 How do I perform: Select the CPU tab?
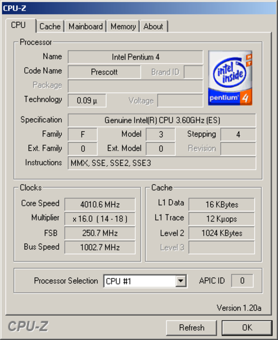tap(21, 25)
